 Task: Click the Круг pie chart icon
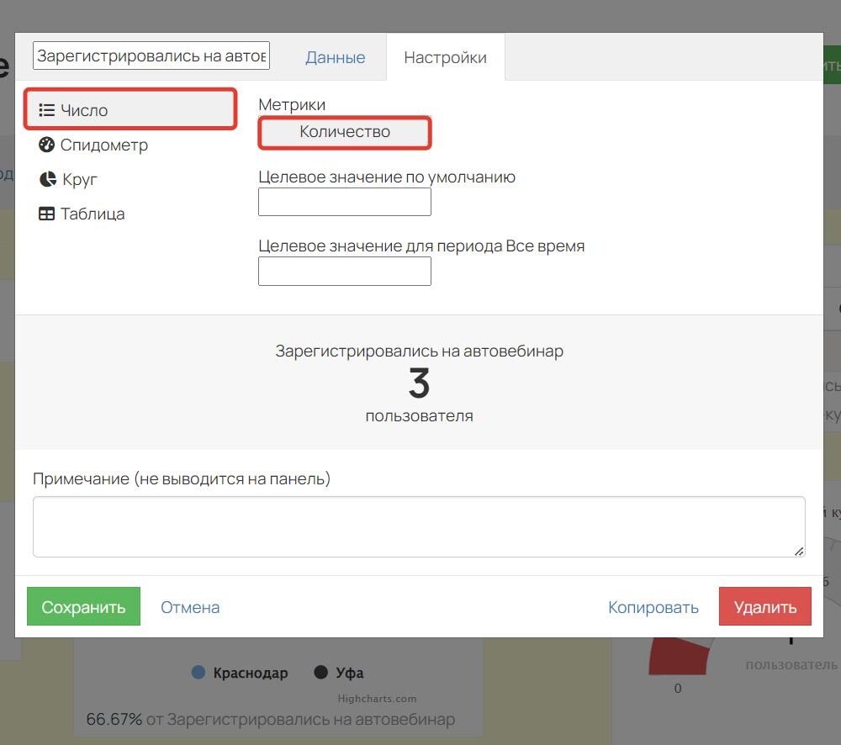click(x=48, y=179)
